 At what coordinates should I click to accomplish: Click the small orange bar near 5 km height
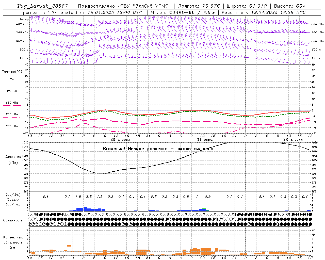point(69,246)
